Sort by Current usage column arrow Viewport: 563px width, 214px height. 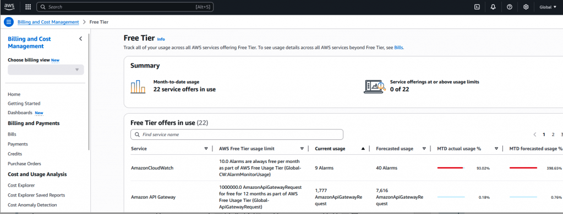(x=363, y=149)
